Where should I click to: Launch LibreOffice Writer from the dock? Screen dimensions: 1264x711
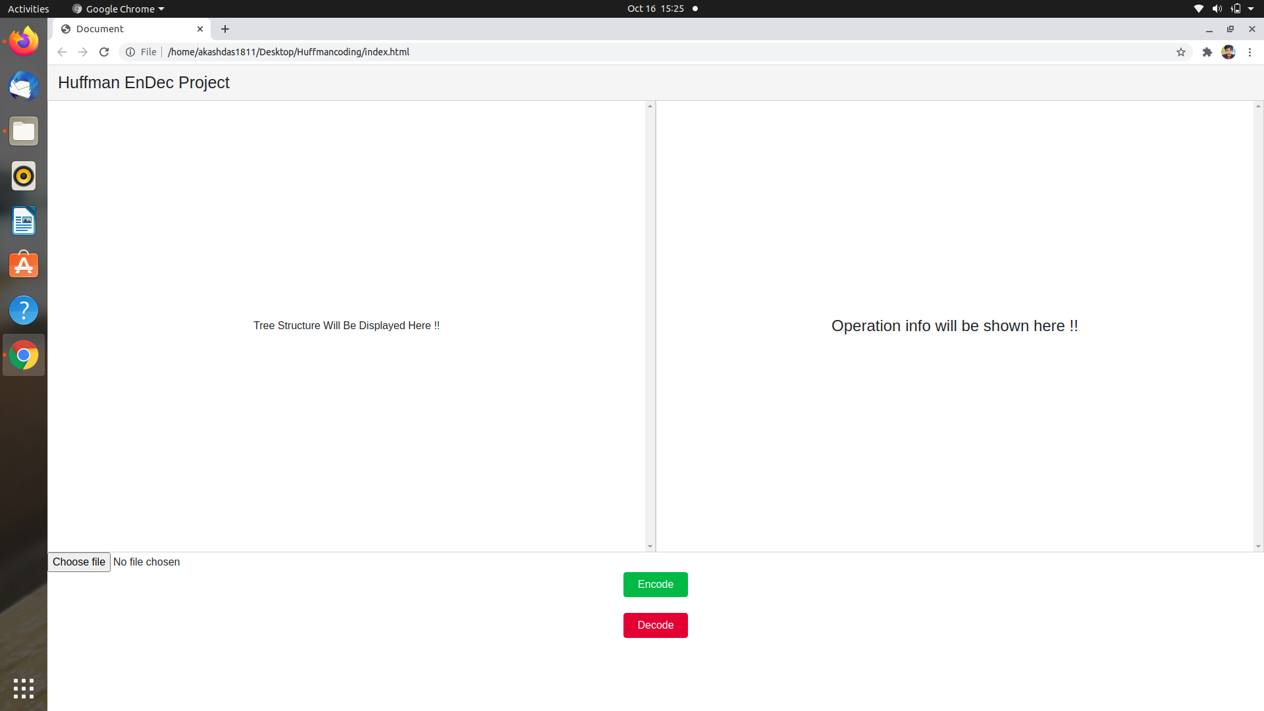tap(24, 221)
